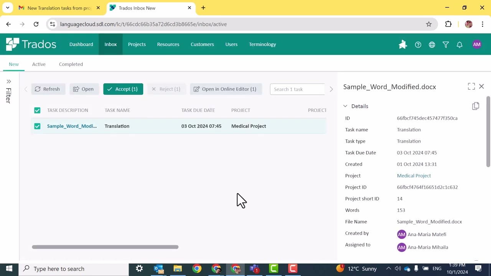Expand details panel to full screen
Viewport: 491px width, 276px height.
(x=471, y=87)
